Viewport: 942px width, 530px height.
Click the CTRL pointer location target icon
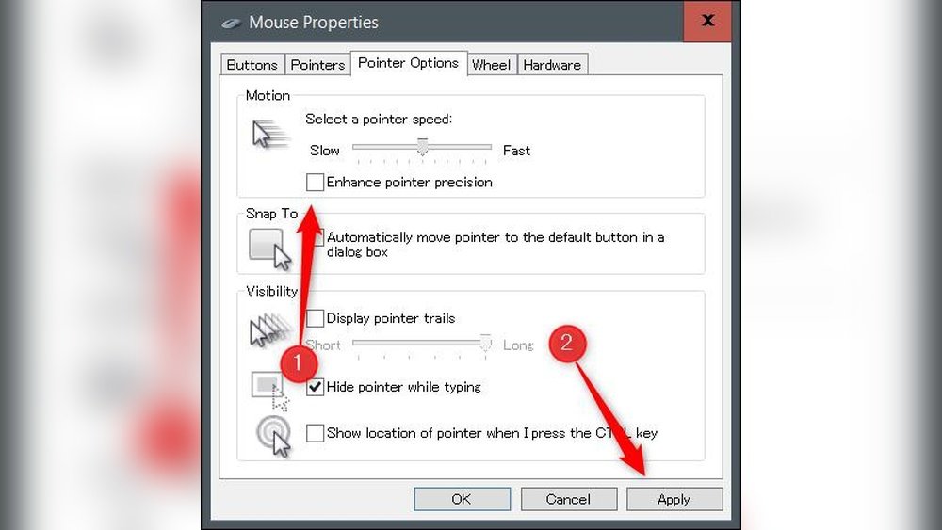click(272, 435)
